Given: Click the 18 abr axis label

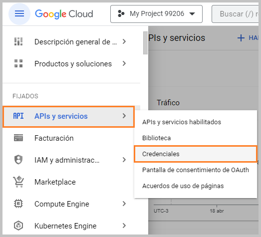Looking at the screenshot, I should coord(217,211).
